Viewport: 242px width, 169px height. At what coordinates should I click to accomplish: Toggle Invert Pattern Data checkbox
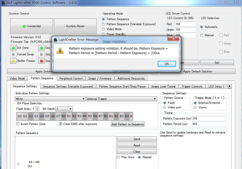[x=18, y=124]
